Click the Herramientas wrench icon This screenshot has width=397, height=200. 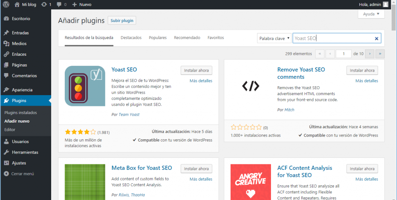(x=6, y=152)
